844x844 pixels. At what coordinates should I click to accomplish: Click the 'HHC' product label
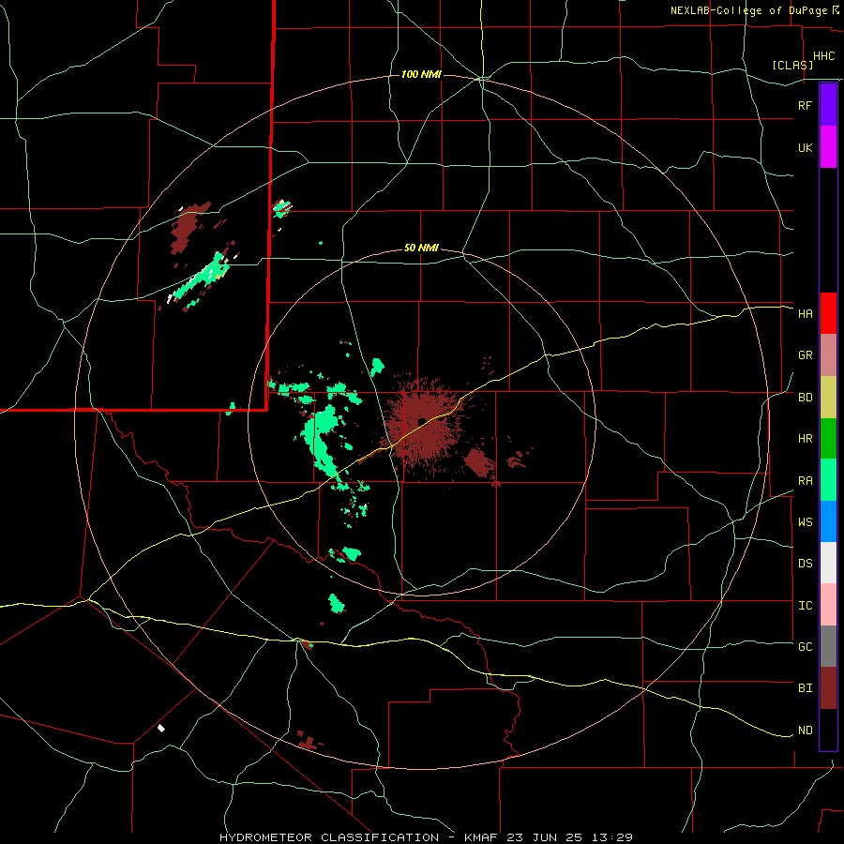pyautogui.click(x=824, y=56)
